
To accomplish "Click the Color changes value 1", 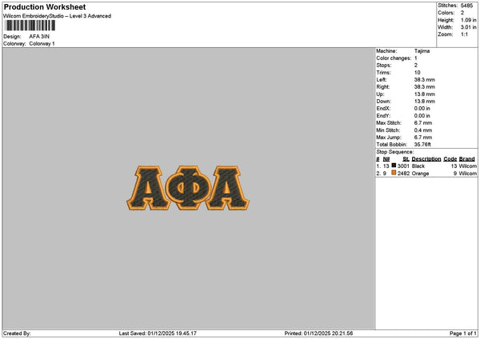I will pyautogui.click(x=416, y=58).
